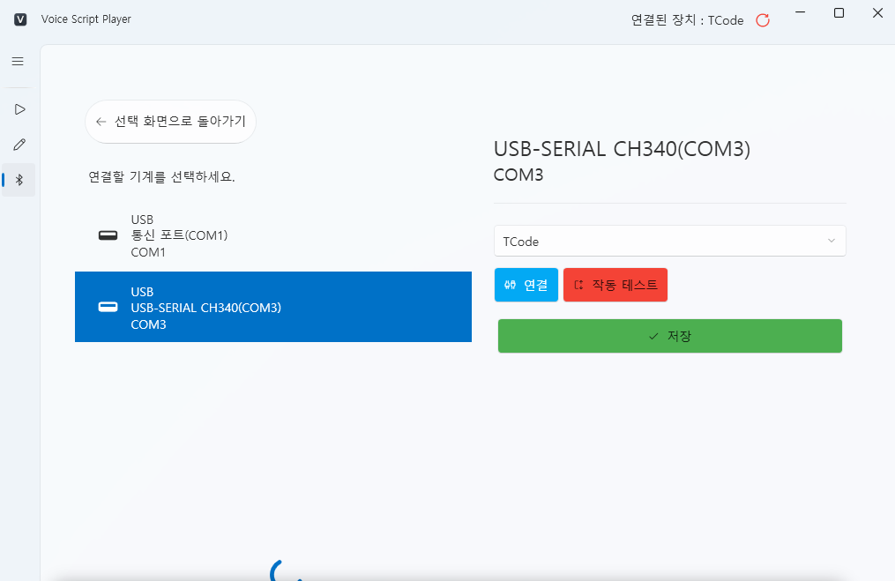The image size is (895, 581).
Task: Click the Voice Script Player logo icon
Action: tap(21, 19)
